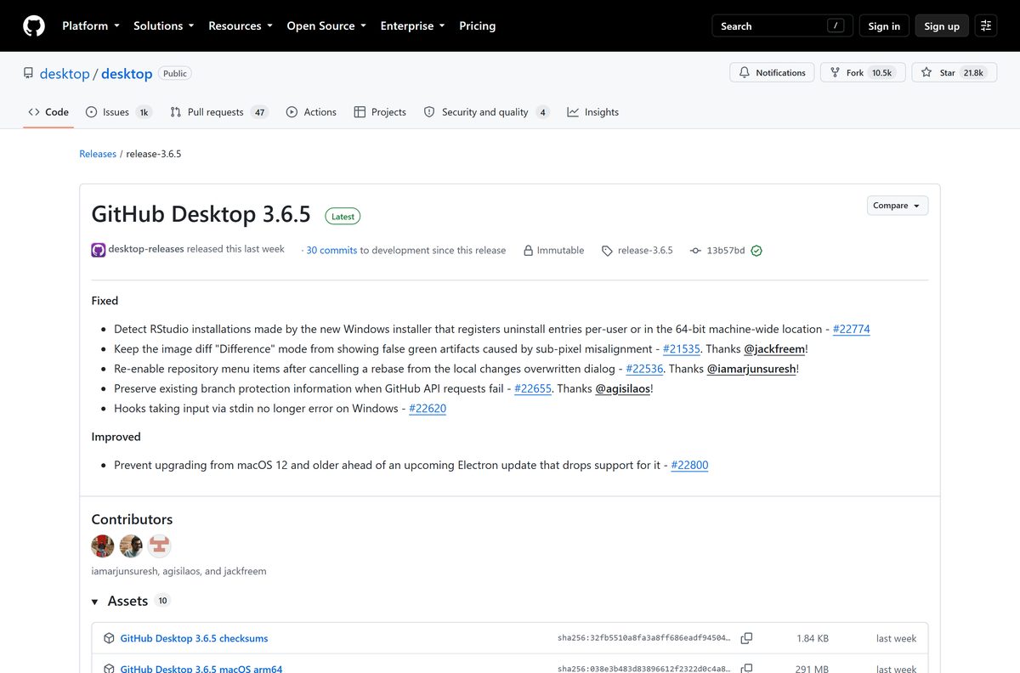Viewport: 1020px width, 673px height.
Task: Click the green verified checkmark icon
Action: click(x=756, y=251)
